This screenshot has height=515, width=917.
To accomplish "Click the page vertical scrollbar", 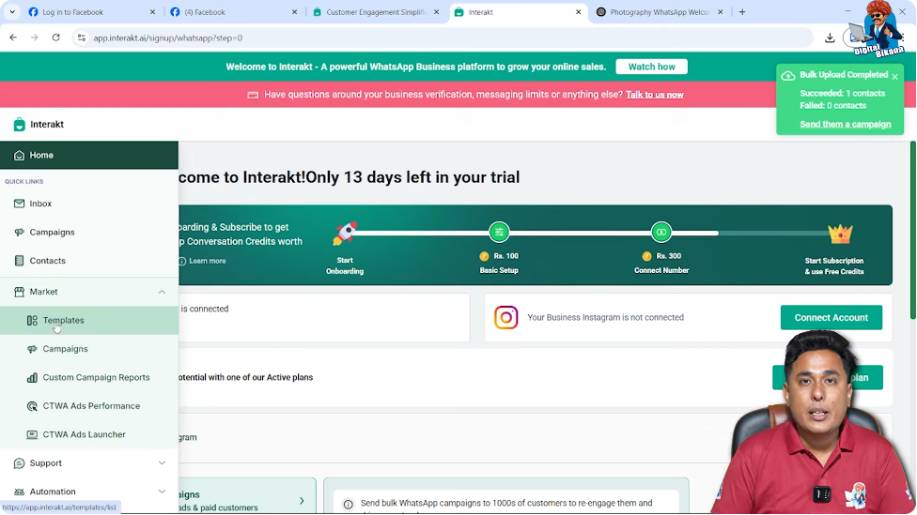I will (913, 231).
